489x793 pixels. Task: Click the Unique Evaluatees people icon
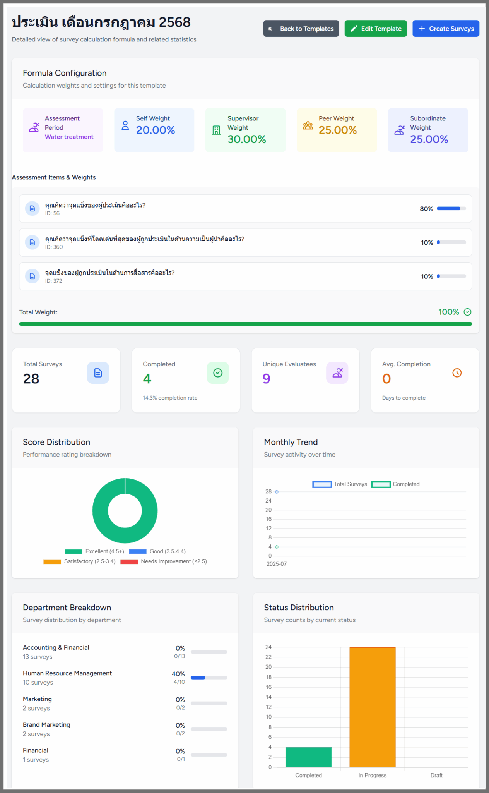click(x=337, y=373)
